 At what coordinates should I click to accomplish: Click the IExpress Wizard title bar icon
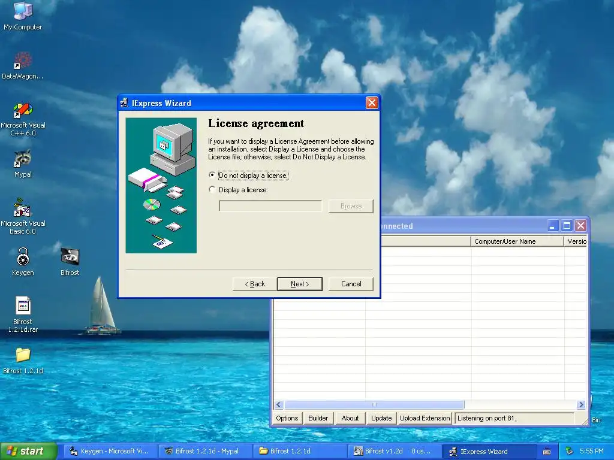125,103
